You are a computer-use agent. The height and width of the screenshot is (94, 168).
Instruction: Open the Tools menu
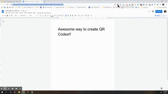coord(25,13)
